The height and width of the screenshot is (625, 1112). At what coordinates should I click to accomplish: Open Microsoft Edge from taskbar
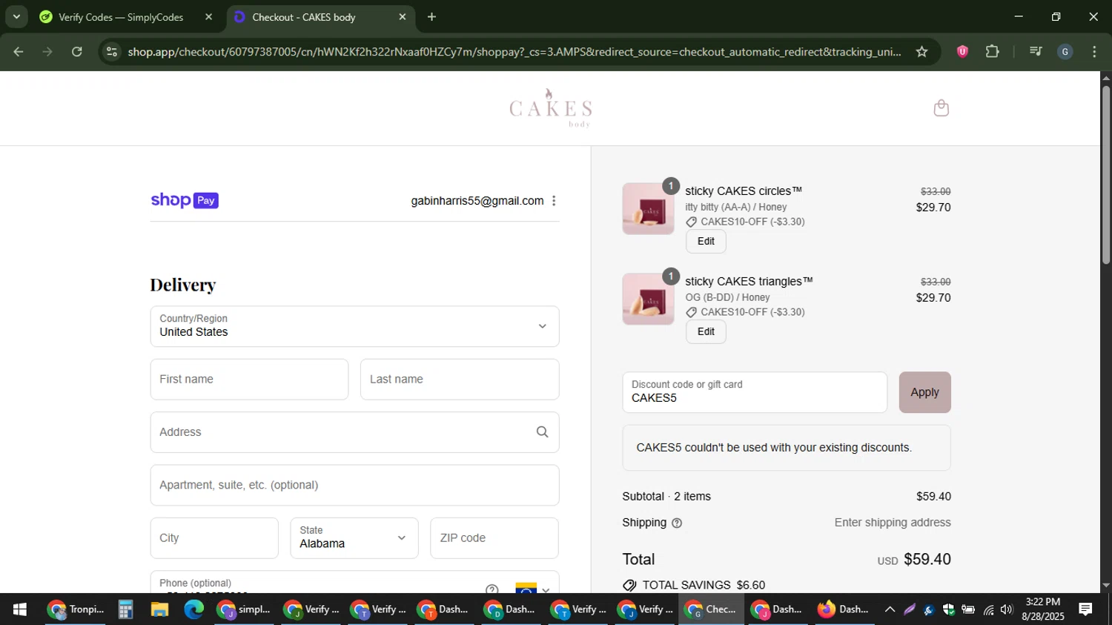(194, 609)
